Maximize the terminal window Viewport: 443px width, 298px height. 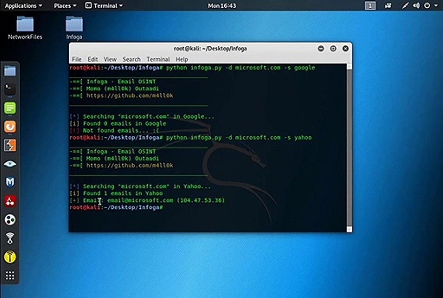(333, 48)
